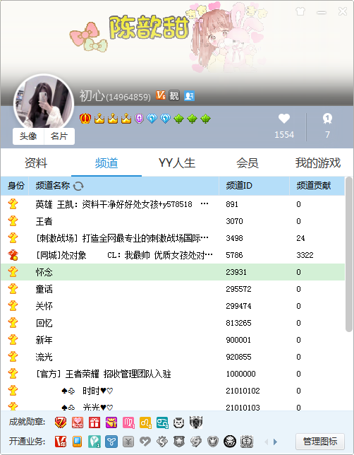The height and width of the screenshot is (455, 354).
Task: Click the teal Cancer zodiac badge
Action: [x=162, y=422]
